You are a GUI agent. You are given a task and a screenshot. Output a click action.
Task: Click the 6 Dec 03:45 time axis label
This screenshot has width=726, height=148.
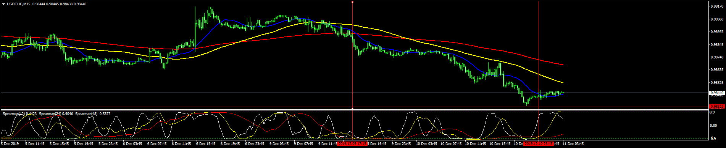pos(132,144)
